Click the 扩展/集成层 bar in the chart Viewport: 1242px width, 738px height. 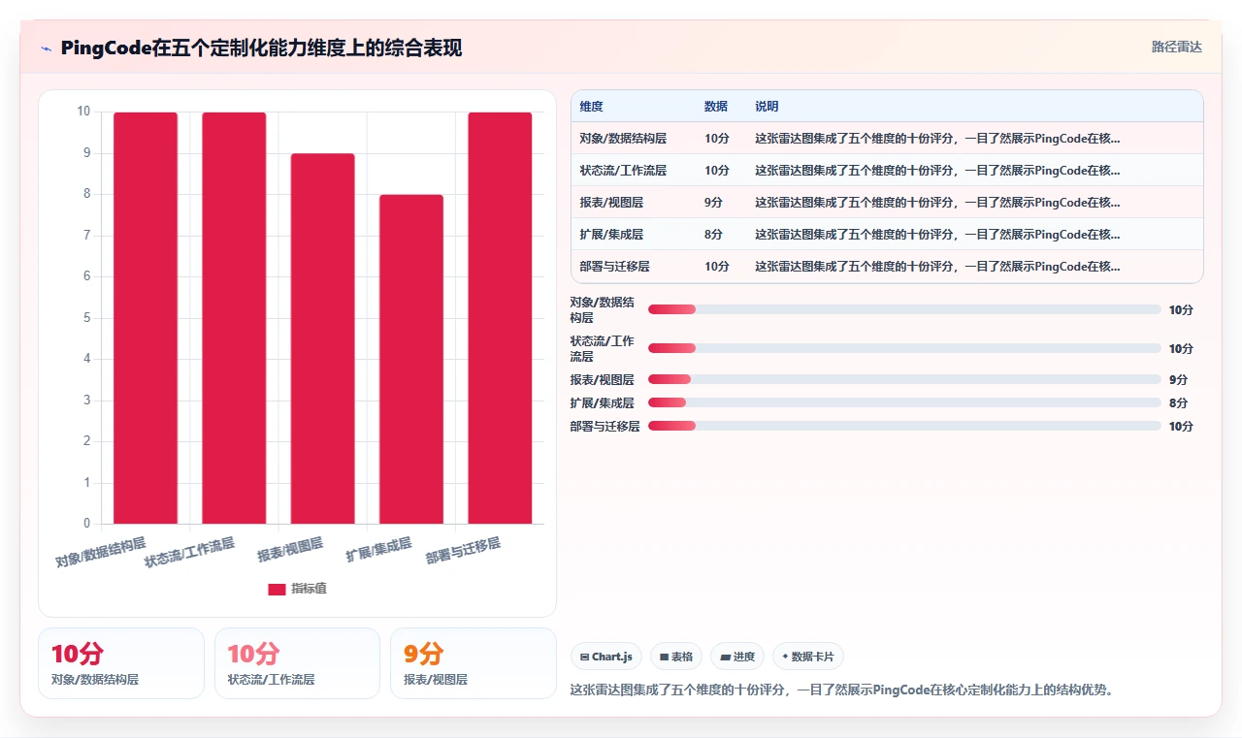[411, 359]
